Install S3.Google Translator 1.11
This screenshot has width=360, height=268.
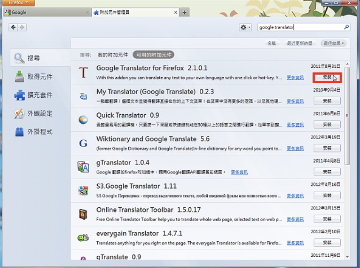tap(327, 196)
